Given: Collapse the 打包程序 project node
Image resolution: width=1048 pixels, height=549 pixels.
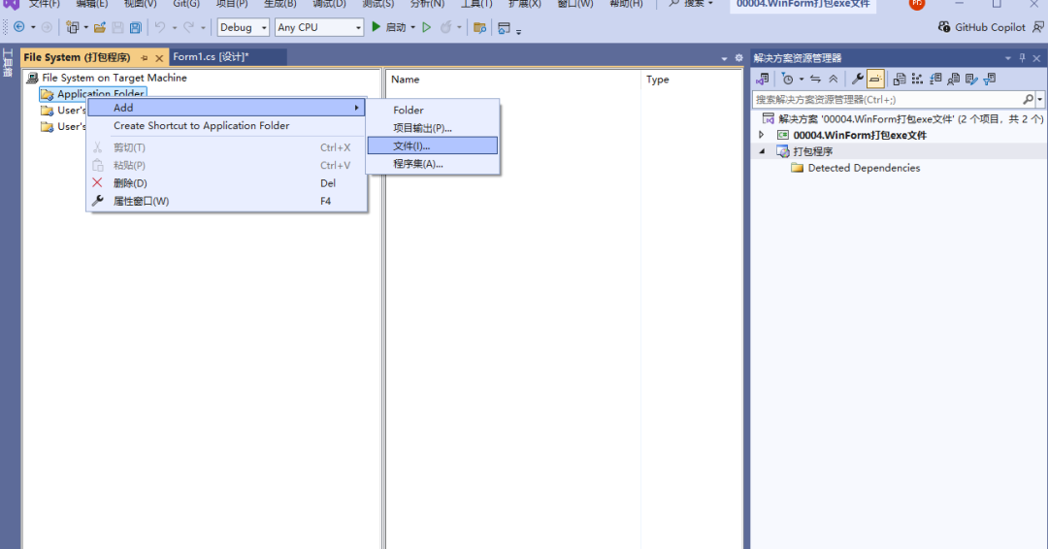Looking at the screenshot, I should pos(762,151).
